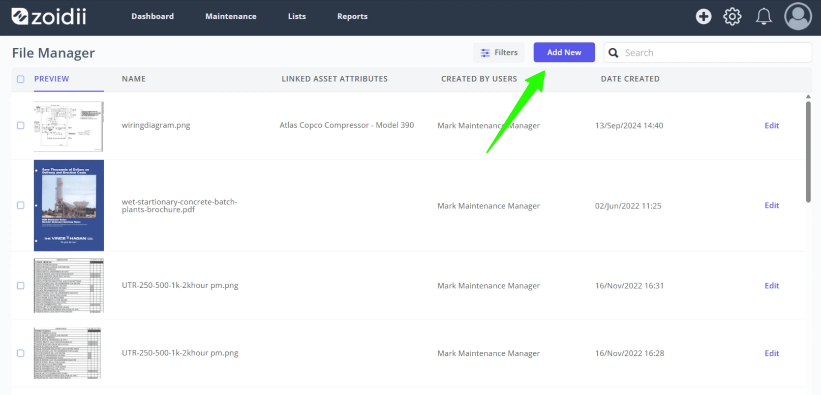
Task: Click the date 16/Nov/2022 16:31
Action: click(629, 286)
